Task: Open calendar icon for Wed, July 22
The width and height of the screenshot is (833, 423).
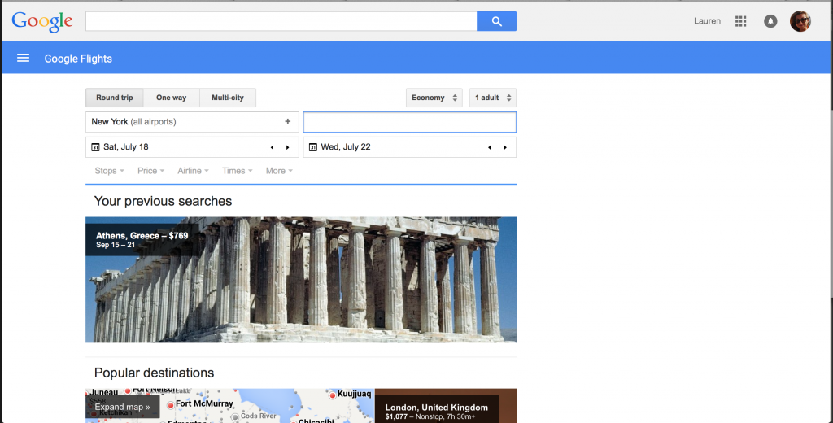Action: pos(313,147)
